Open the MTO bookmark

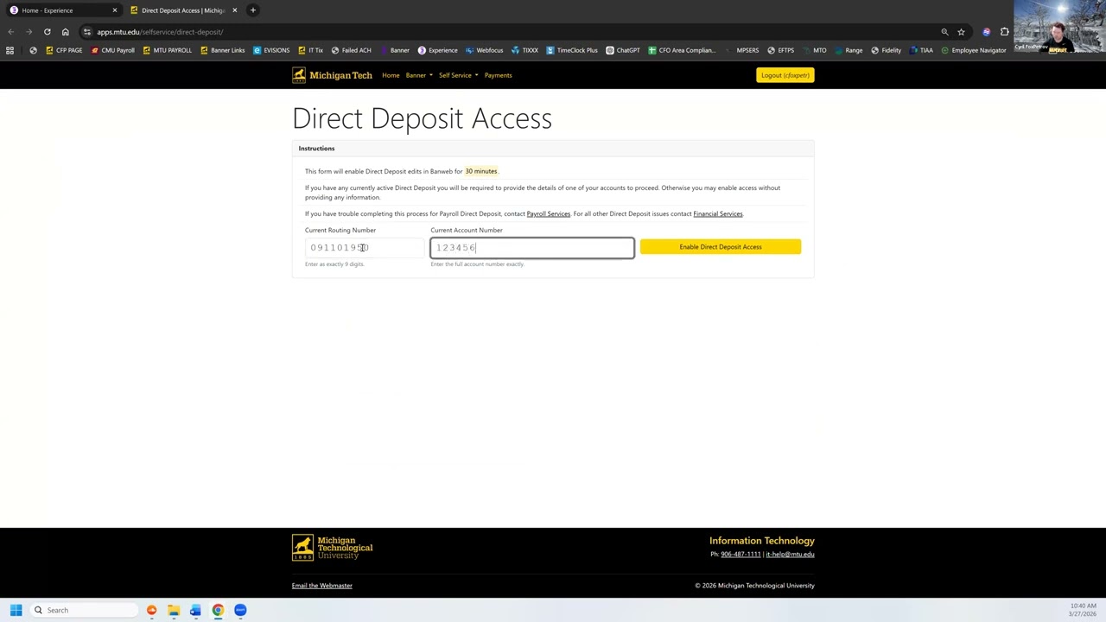coord(814,50)
